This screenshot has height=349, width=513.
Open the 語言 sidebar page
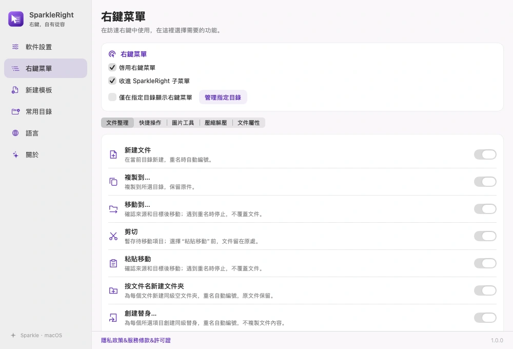point(46,133)
